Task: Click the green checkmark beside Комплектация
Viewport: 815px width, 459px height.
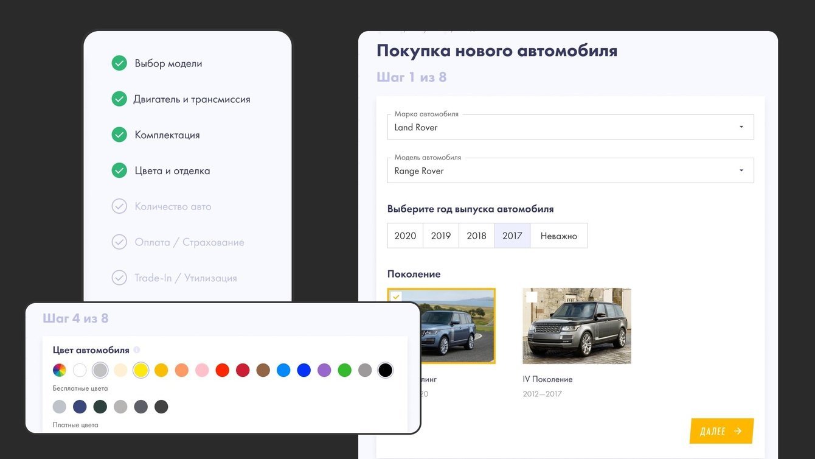Action: pos(119,135)
